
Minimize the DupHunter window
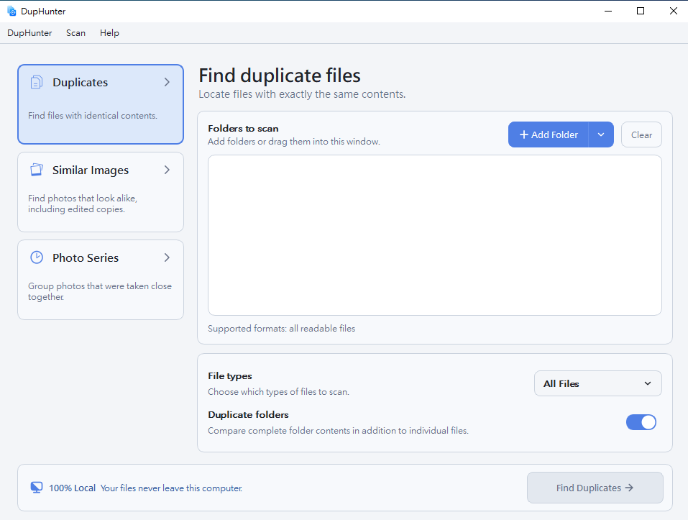pyautogui.click(x=608, y=11)
